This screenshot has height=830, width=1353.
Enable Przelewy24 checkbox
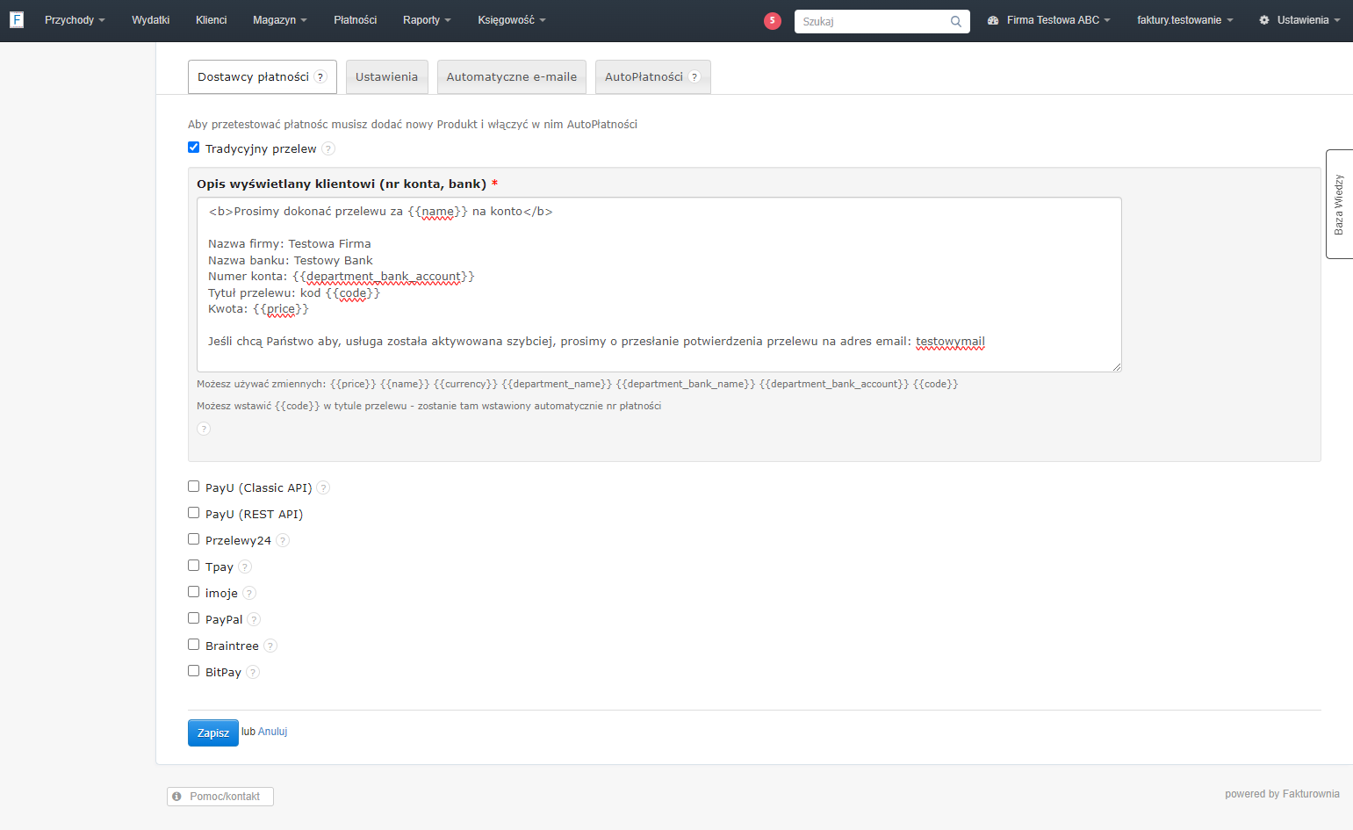tap(194, 539)
